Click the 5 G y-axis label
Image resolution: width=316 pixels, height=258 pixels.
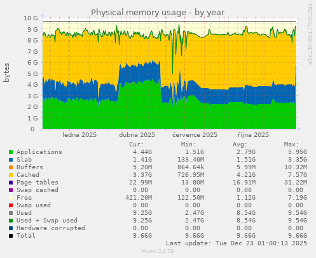(x=32, y=74)
